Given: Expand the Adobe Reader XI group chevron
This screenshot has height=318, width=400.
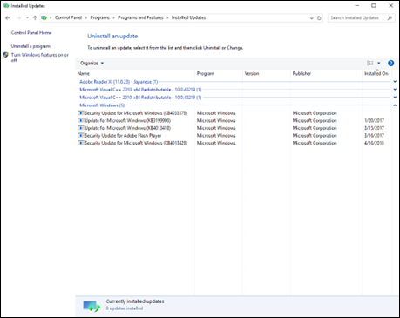Looking at the screenshot, I should coord(395,82).
